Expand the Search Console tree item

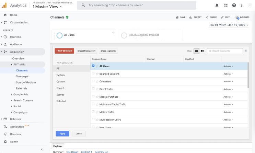click(12, 100)
